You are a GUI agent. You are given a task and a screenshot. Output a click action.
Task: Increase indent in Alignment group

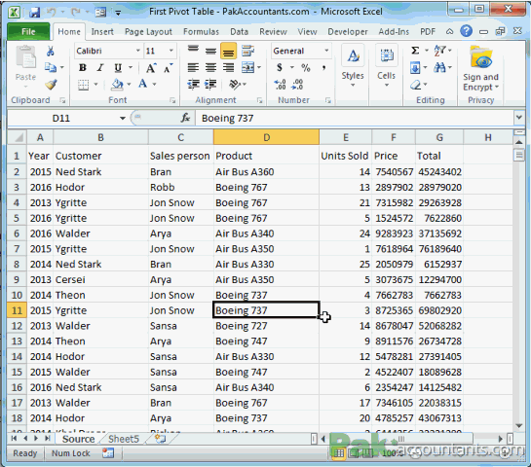coord(210,85)
